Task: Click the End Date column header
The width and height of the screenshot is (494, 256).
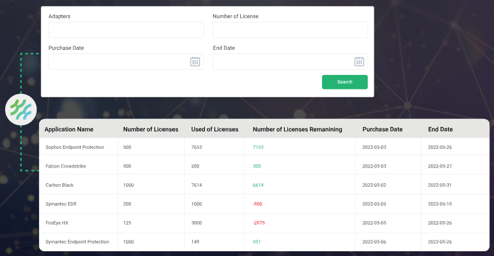Action: point(440,129)
